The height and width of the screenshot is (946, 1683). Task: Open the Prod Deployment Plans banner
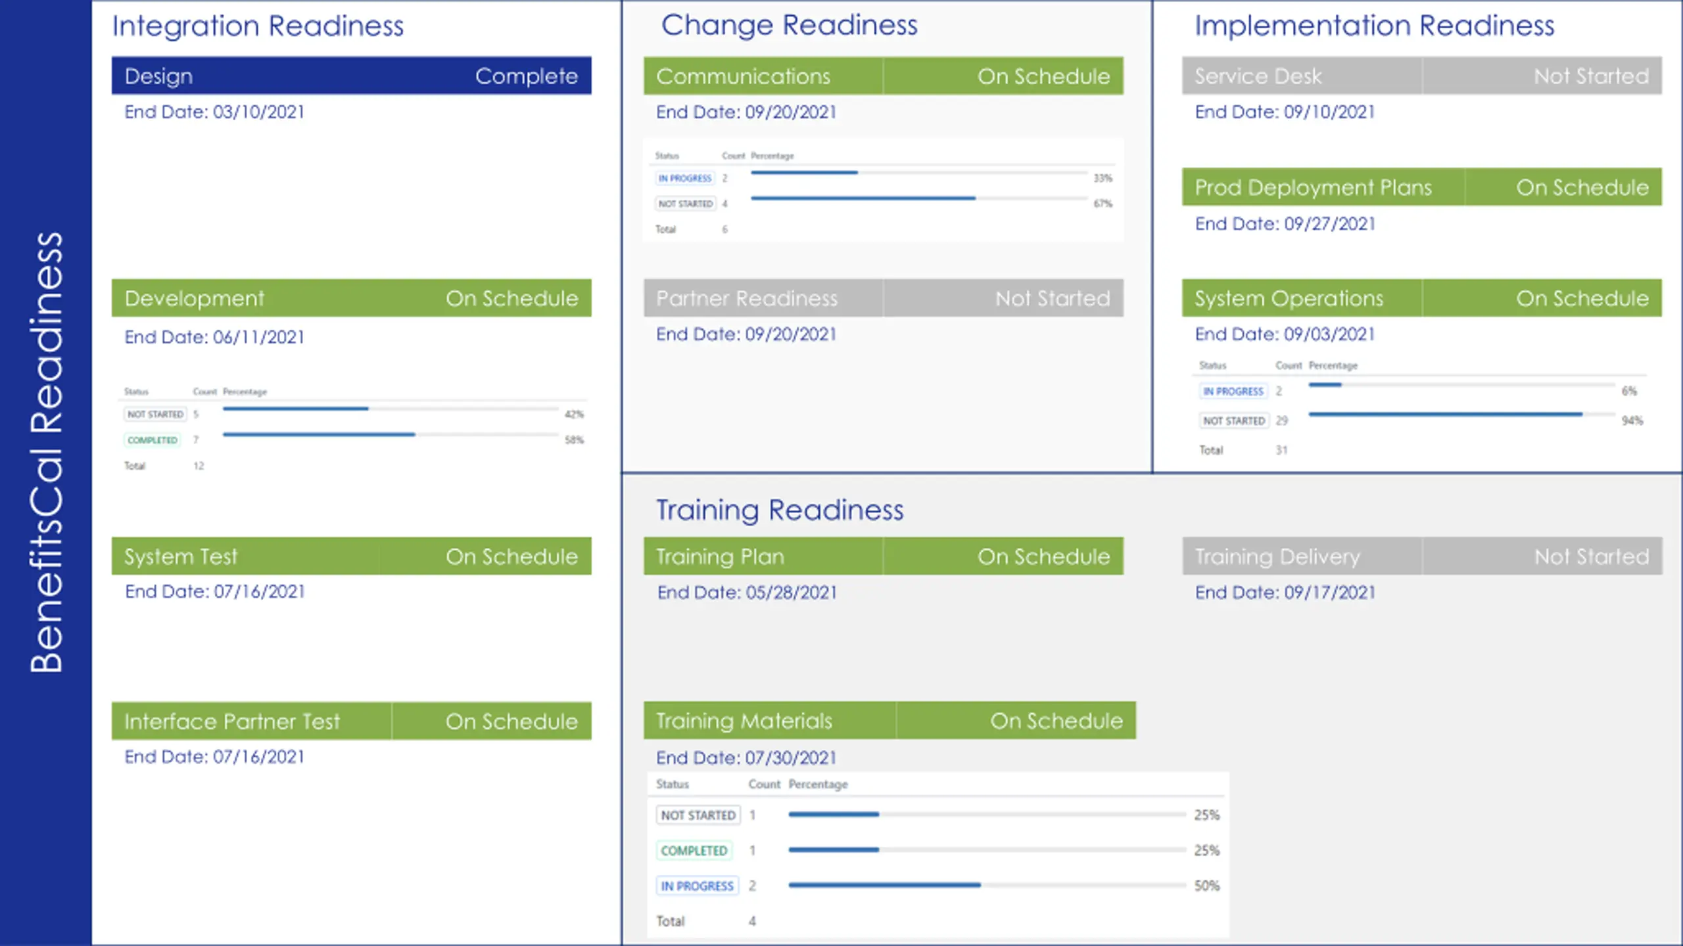coord(1421,187)
